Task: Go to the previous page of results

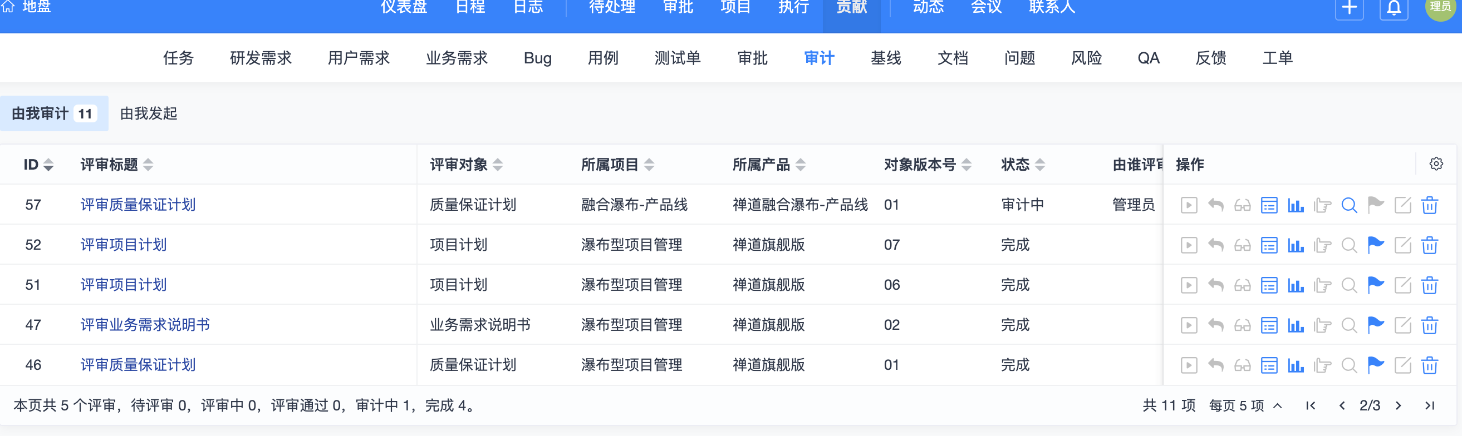Action: [x=1342, y=405]
